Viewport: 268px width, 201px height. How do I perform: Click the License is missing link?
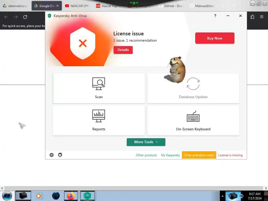[230, 155]
